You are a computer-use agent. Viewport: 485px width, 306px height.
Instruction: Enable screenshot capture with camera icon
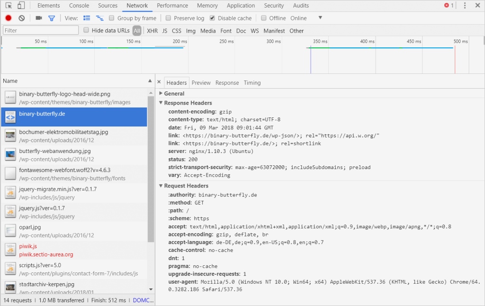click(39, 18)
